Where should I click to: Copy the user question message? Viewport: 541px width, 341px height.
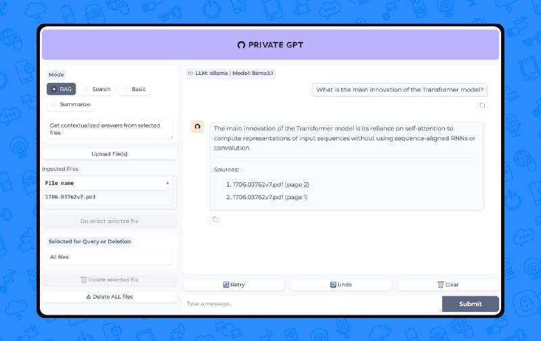(482, 105)
